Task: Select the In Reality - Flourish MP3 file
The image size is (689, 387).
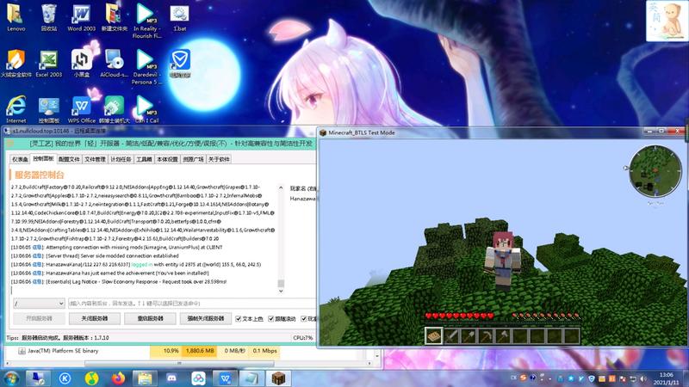Action: pyautogui.click(x=146, y=21)
